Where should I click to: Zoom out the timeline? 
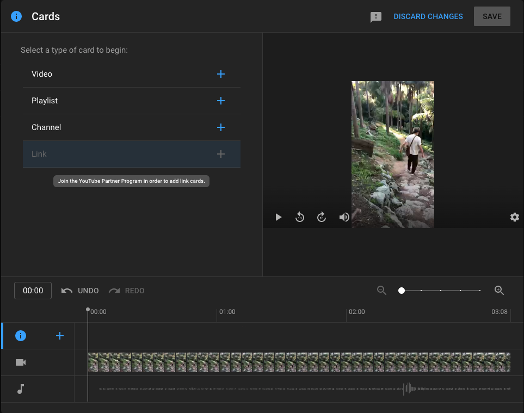click(x=382, y=291)
